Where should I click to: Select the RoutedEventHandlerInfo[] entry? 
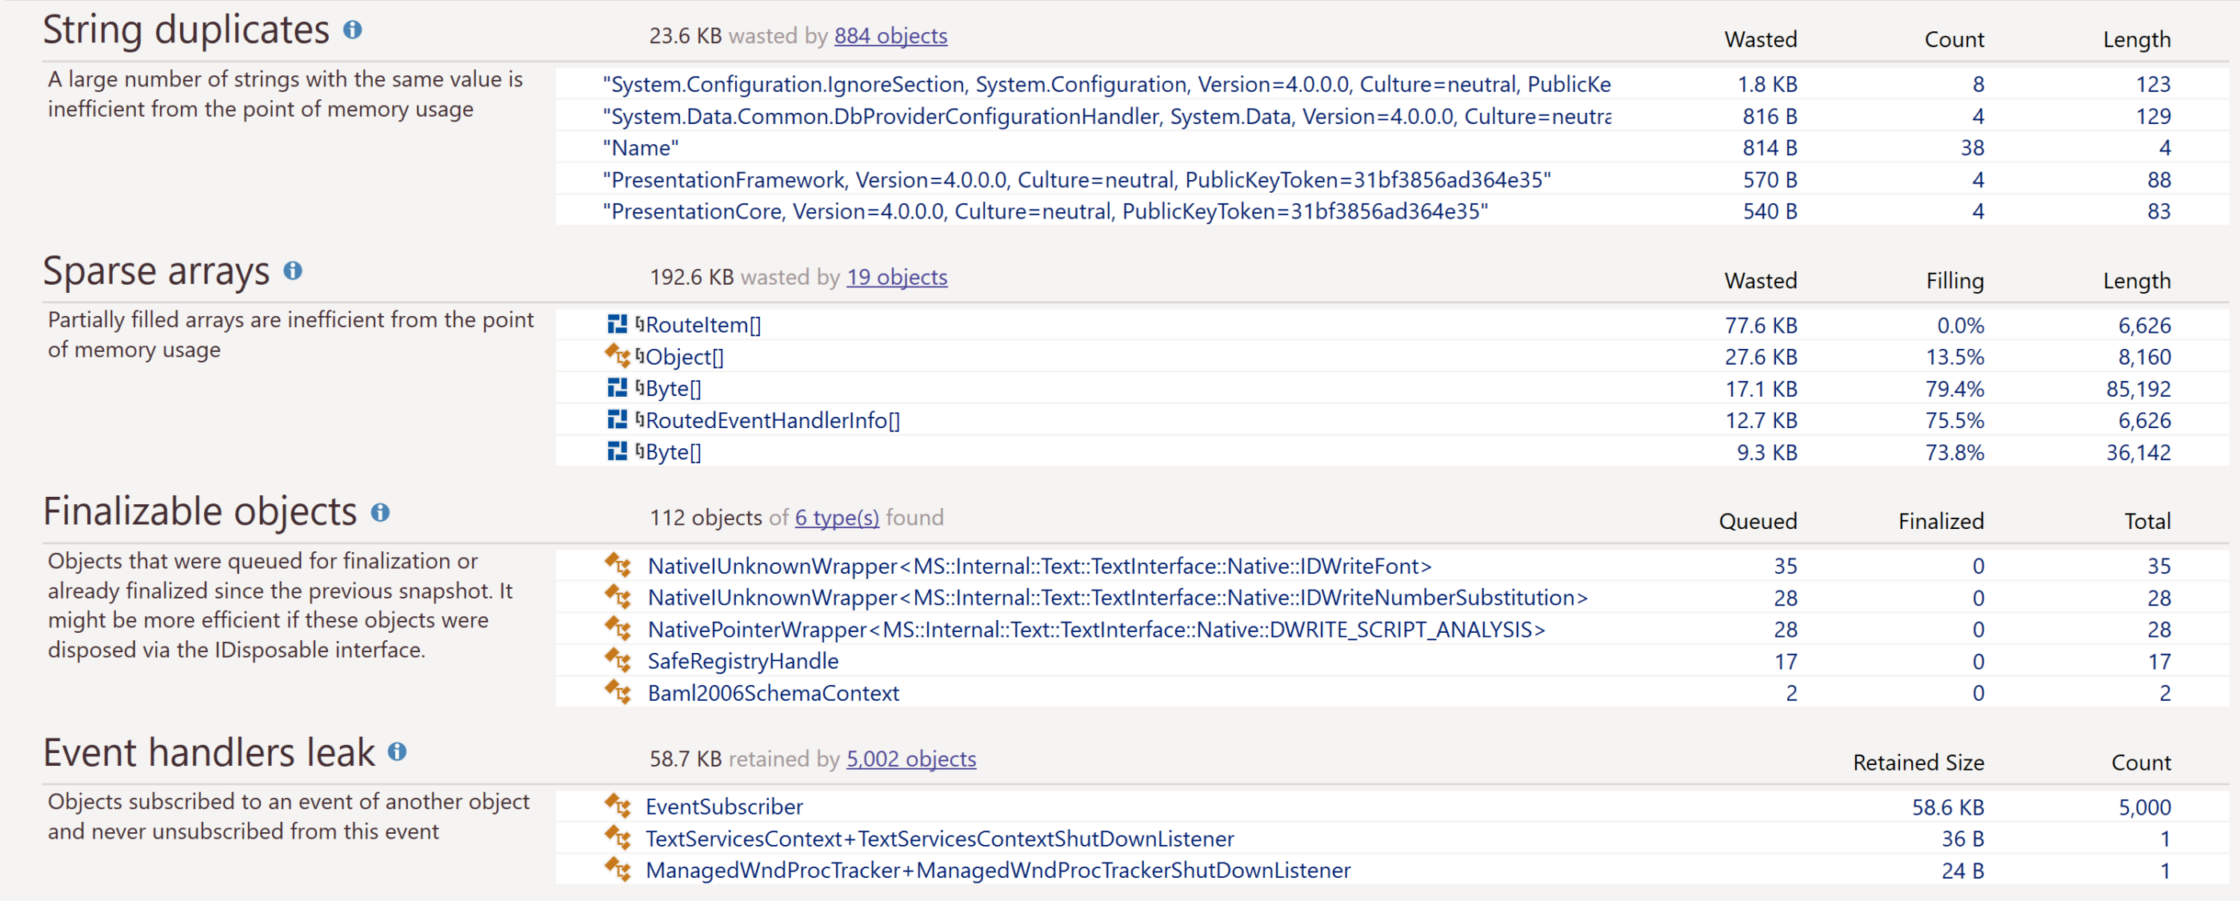1391,420
